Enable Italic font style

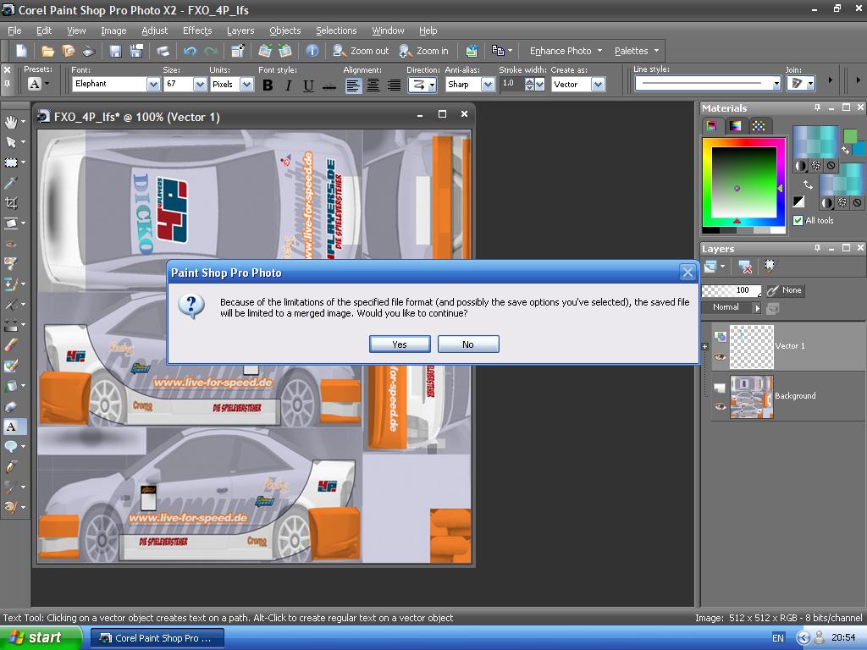[x=288, y=85]
